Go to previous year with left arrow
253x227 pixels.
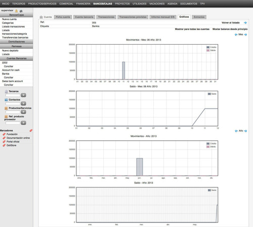click(x=236, y=131)
